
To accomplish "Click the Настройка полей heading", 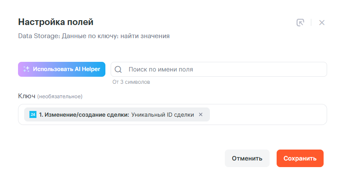I will tap(56, 22).
